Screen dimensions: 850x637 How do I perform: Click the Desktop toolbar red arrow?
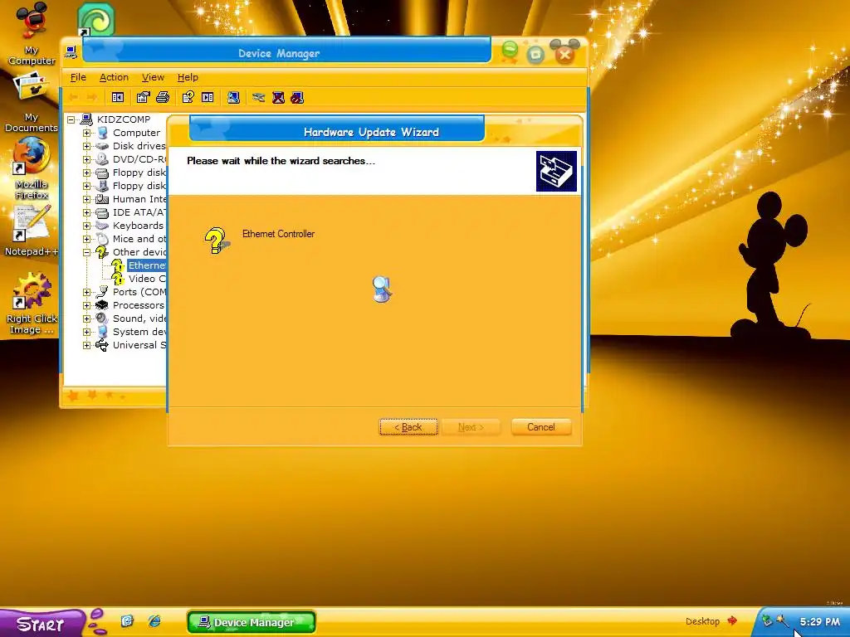click(732, 620)
